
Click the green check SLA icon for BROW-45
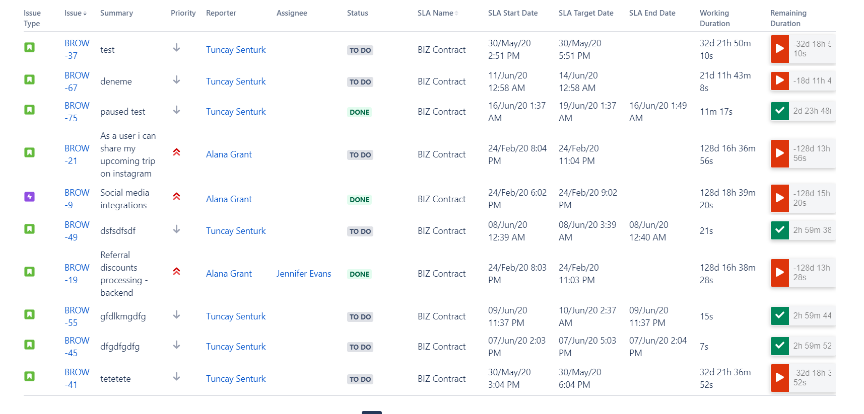point(779,346)
